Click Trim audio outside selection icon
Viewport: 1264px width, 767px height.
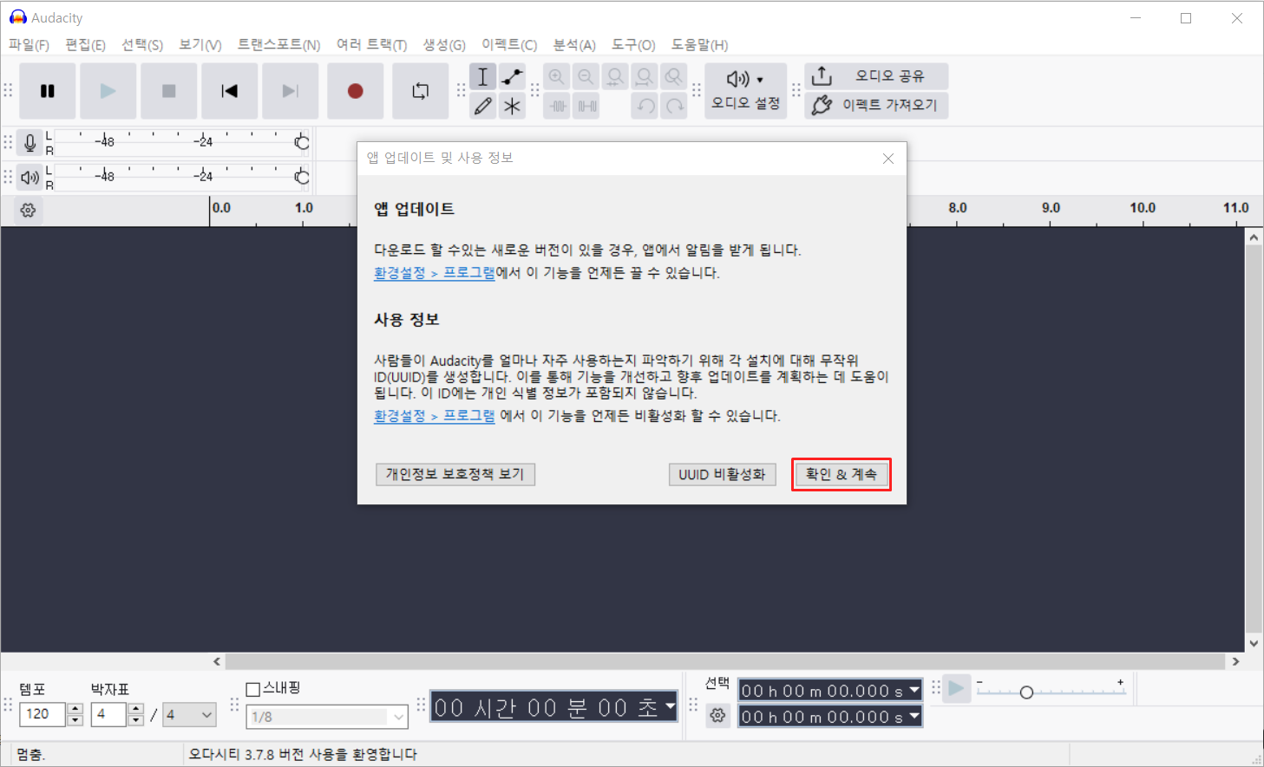pos(557,107)
